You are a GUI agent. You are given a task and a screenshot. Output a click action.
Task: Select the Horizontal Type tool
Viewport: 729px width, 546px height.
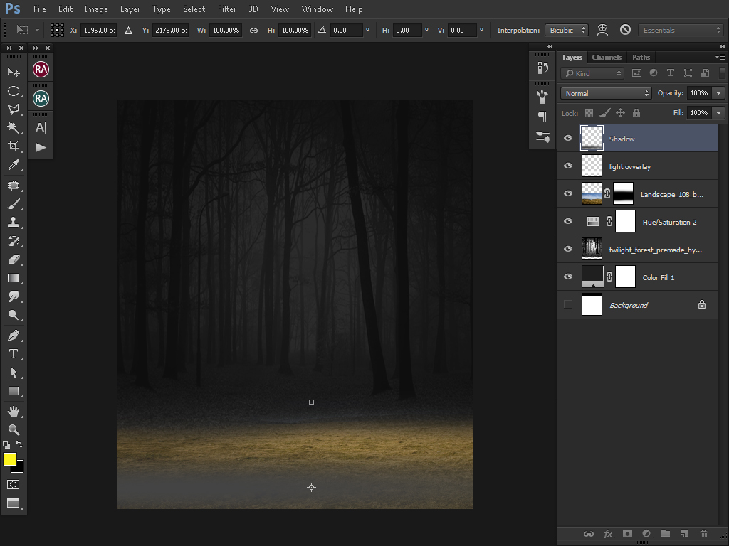coord(13,354)
